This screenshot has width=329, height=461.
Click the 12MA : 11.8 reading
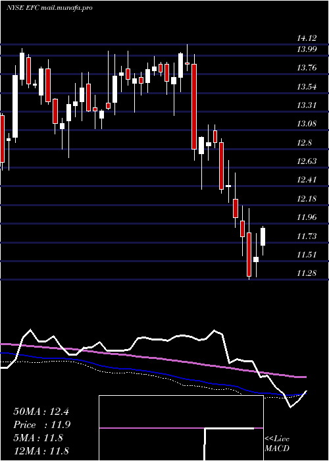(x=41, y=450)
